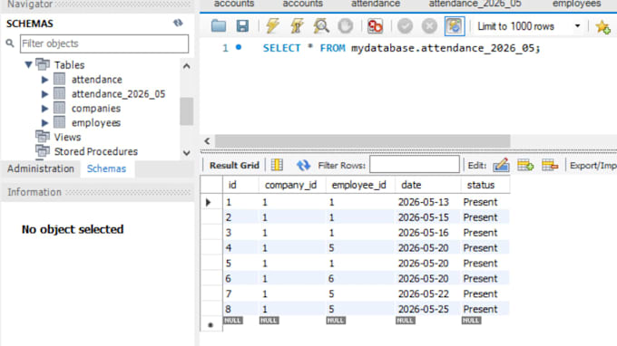Open the attendance query tab
The width and height of the screenshot is (617, 346).
click(x=376, y=5)
